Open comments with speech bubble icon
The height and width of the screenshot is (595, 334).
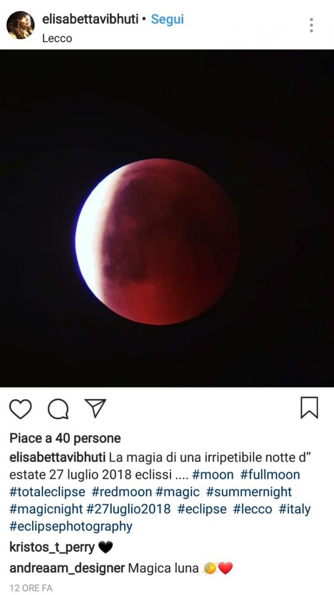pyautogui.click(x=58, y=409)
